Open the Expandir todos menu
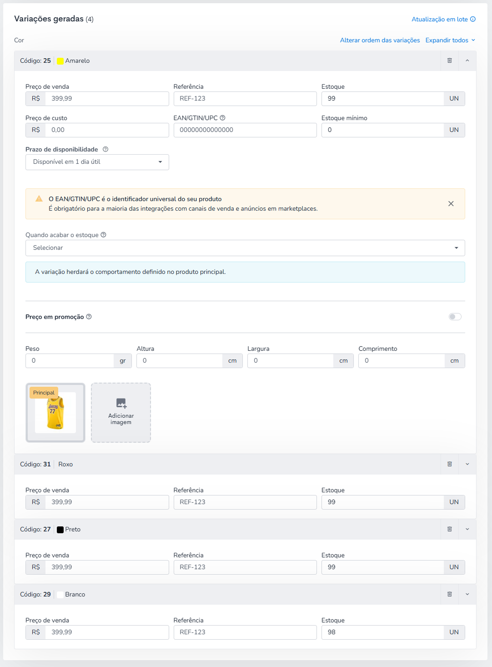Viewport: 492px width, 667px height. point(450,40)
